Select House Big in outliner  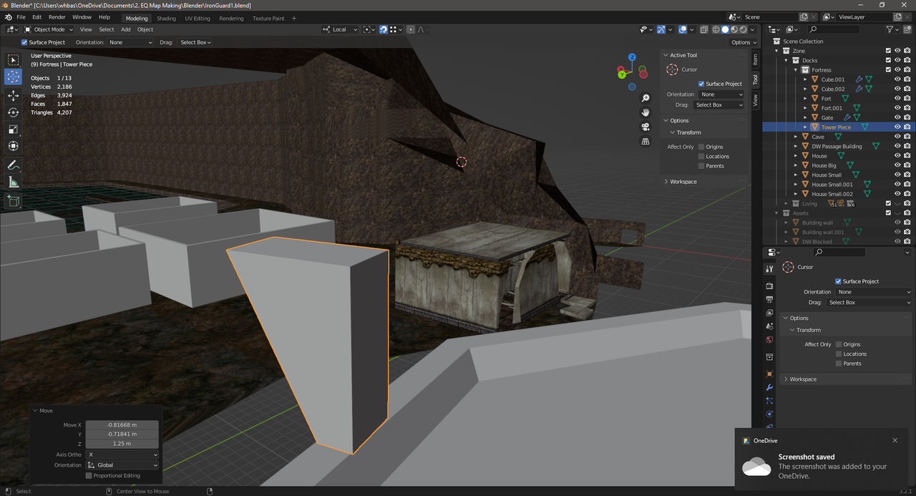[824, 165]
